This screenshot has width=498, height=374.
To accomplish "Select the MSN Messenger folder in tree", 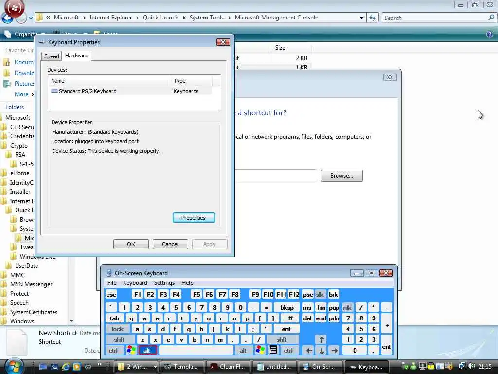I will [x=31, y=284].
